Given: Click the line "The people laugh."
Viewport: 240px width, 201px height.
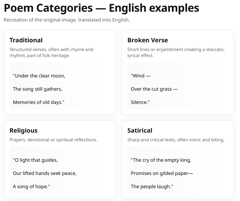Looking at the screenshot, I should click(x=152, y=186).
